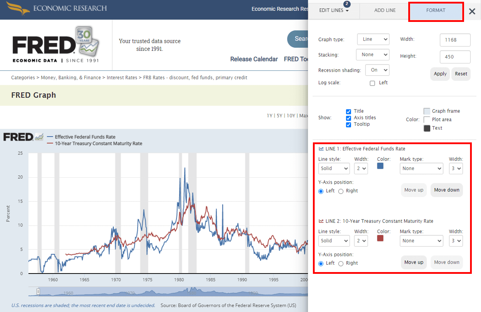Select the 1Y date range
Image resolution: width=481 pixels, height=312 pixels.
point(269,116)
